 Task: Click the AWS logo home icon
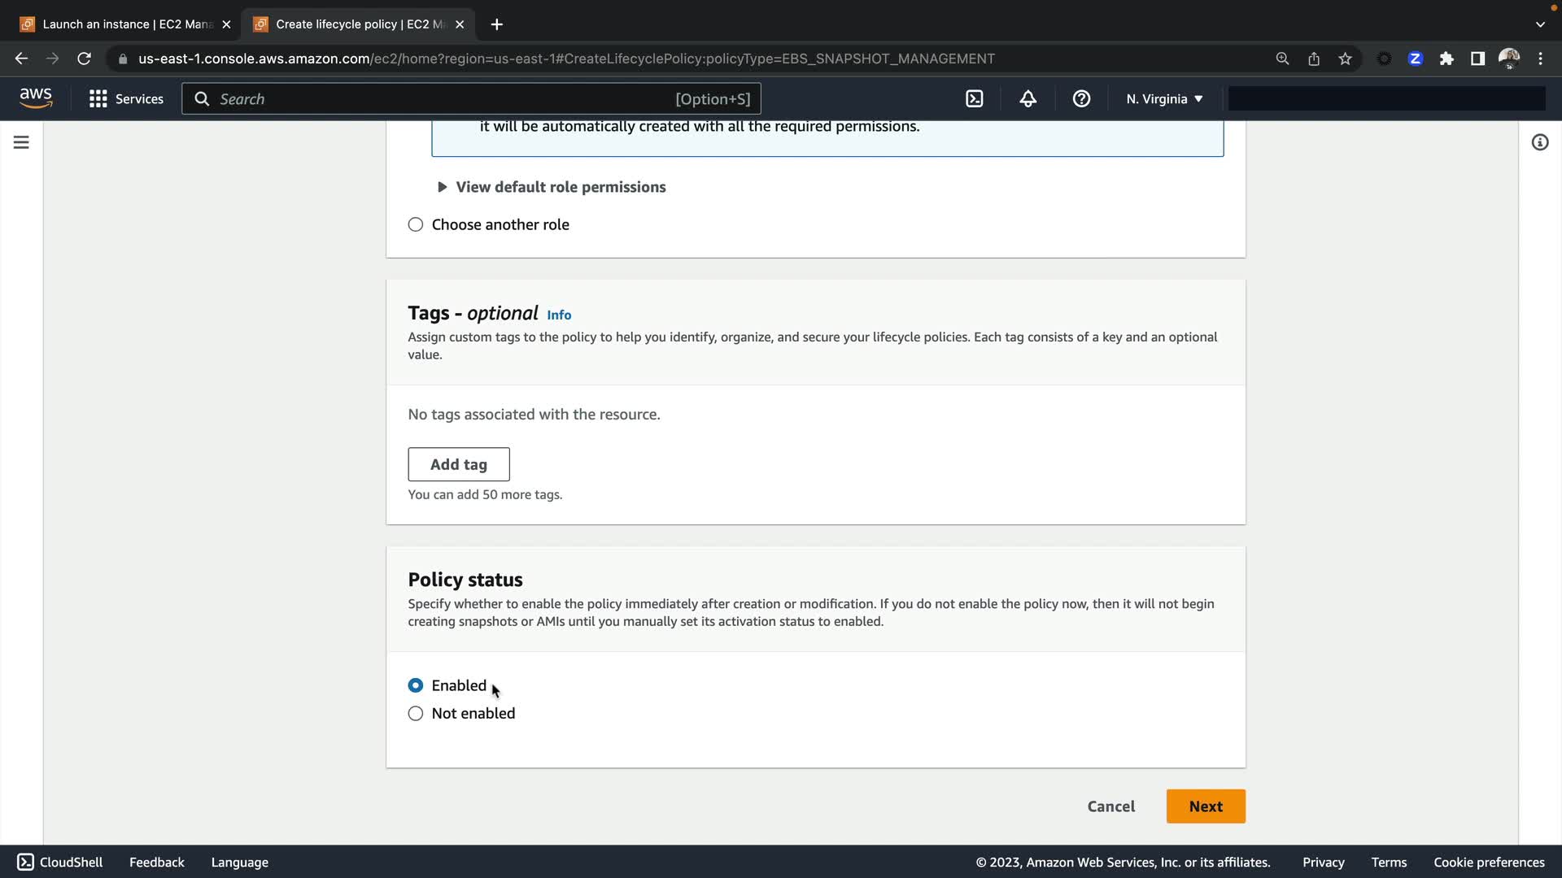click(36, 98)
